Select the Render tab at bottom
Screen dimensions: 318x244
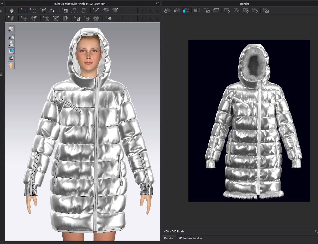point(168,238)
